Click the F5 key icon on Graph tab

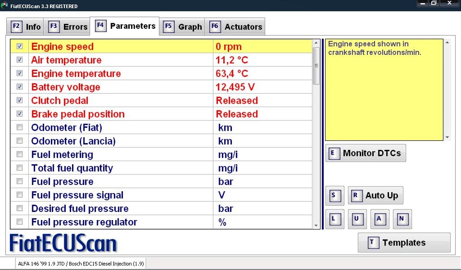[169, 26]
